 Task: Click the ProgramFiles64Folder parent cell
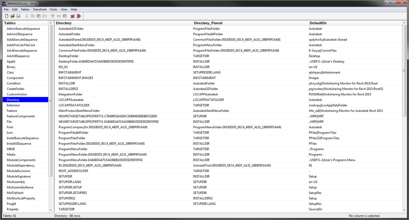pos(208,34)
